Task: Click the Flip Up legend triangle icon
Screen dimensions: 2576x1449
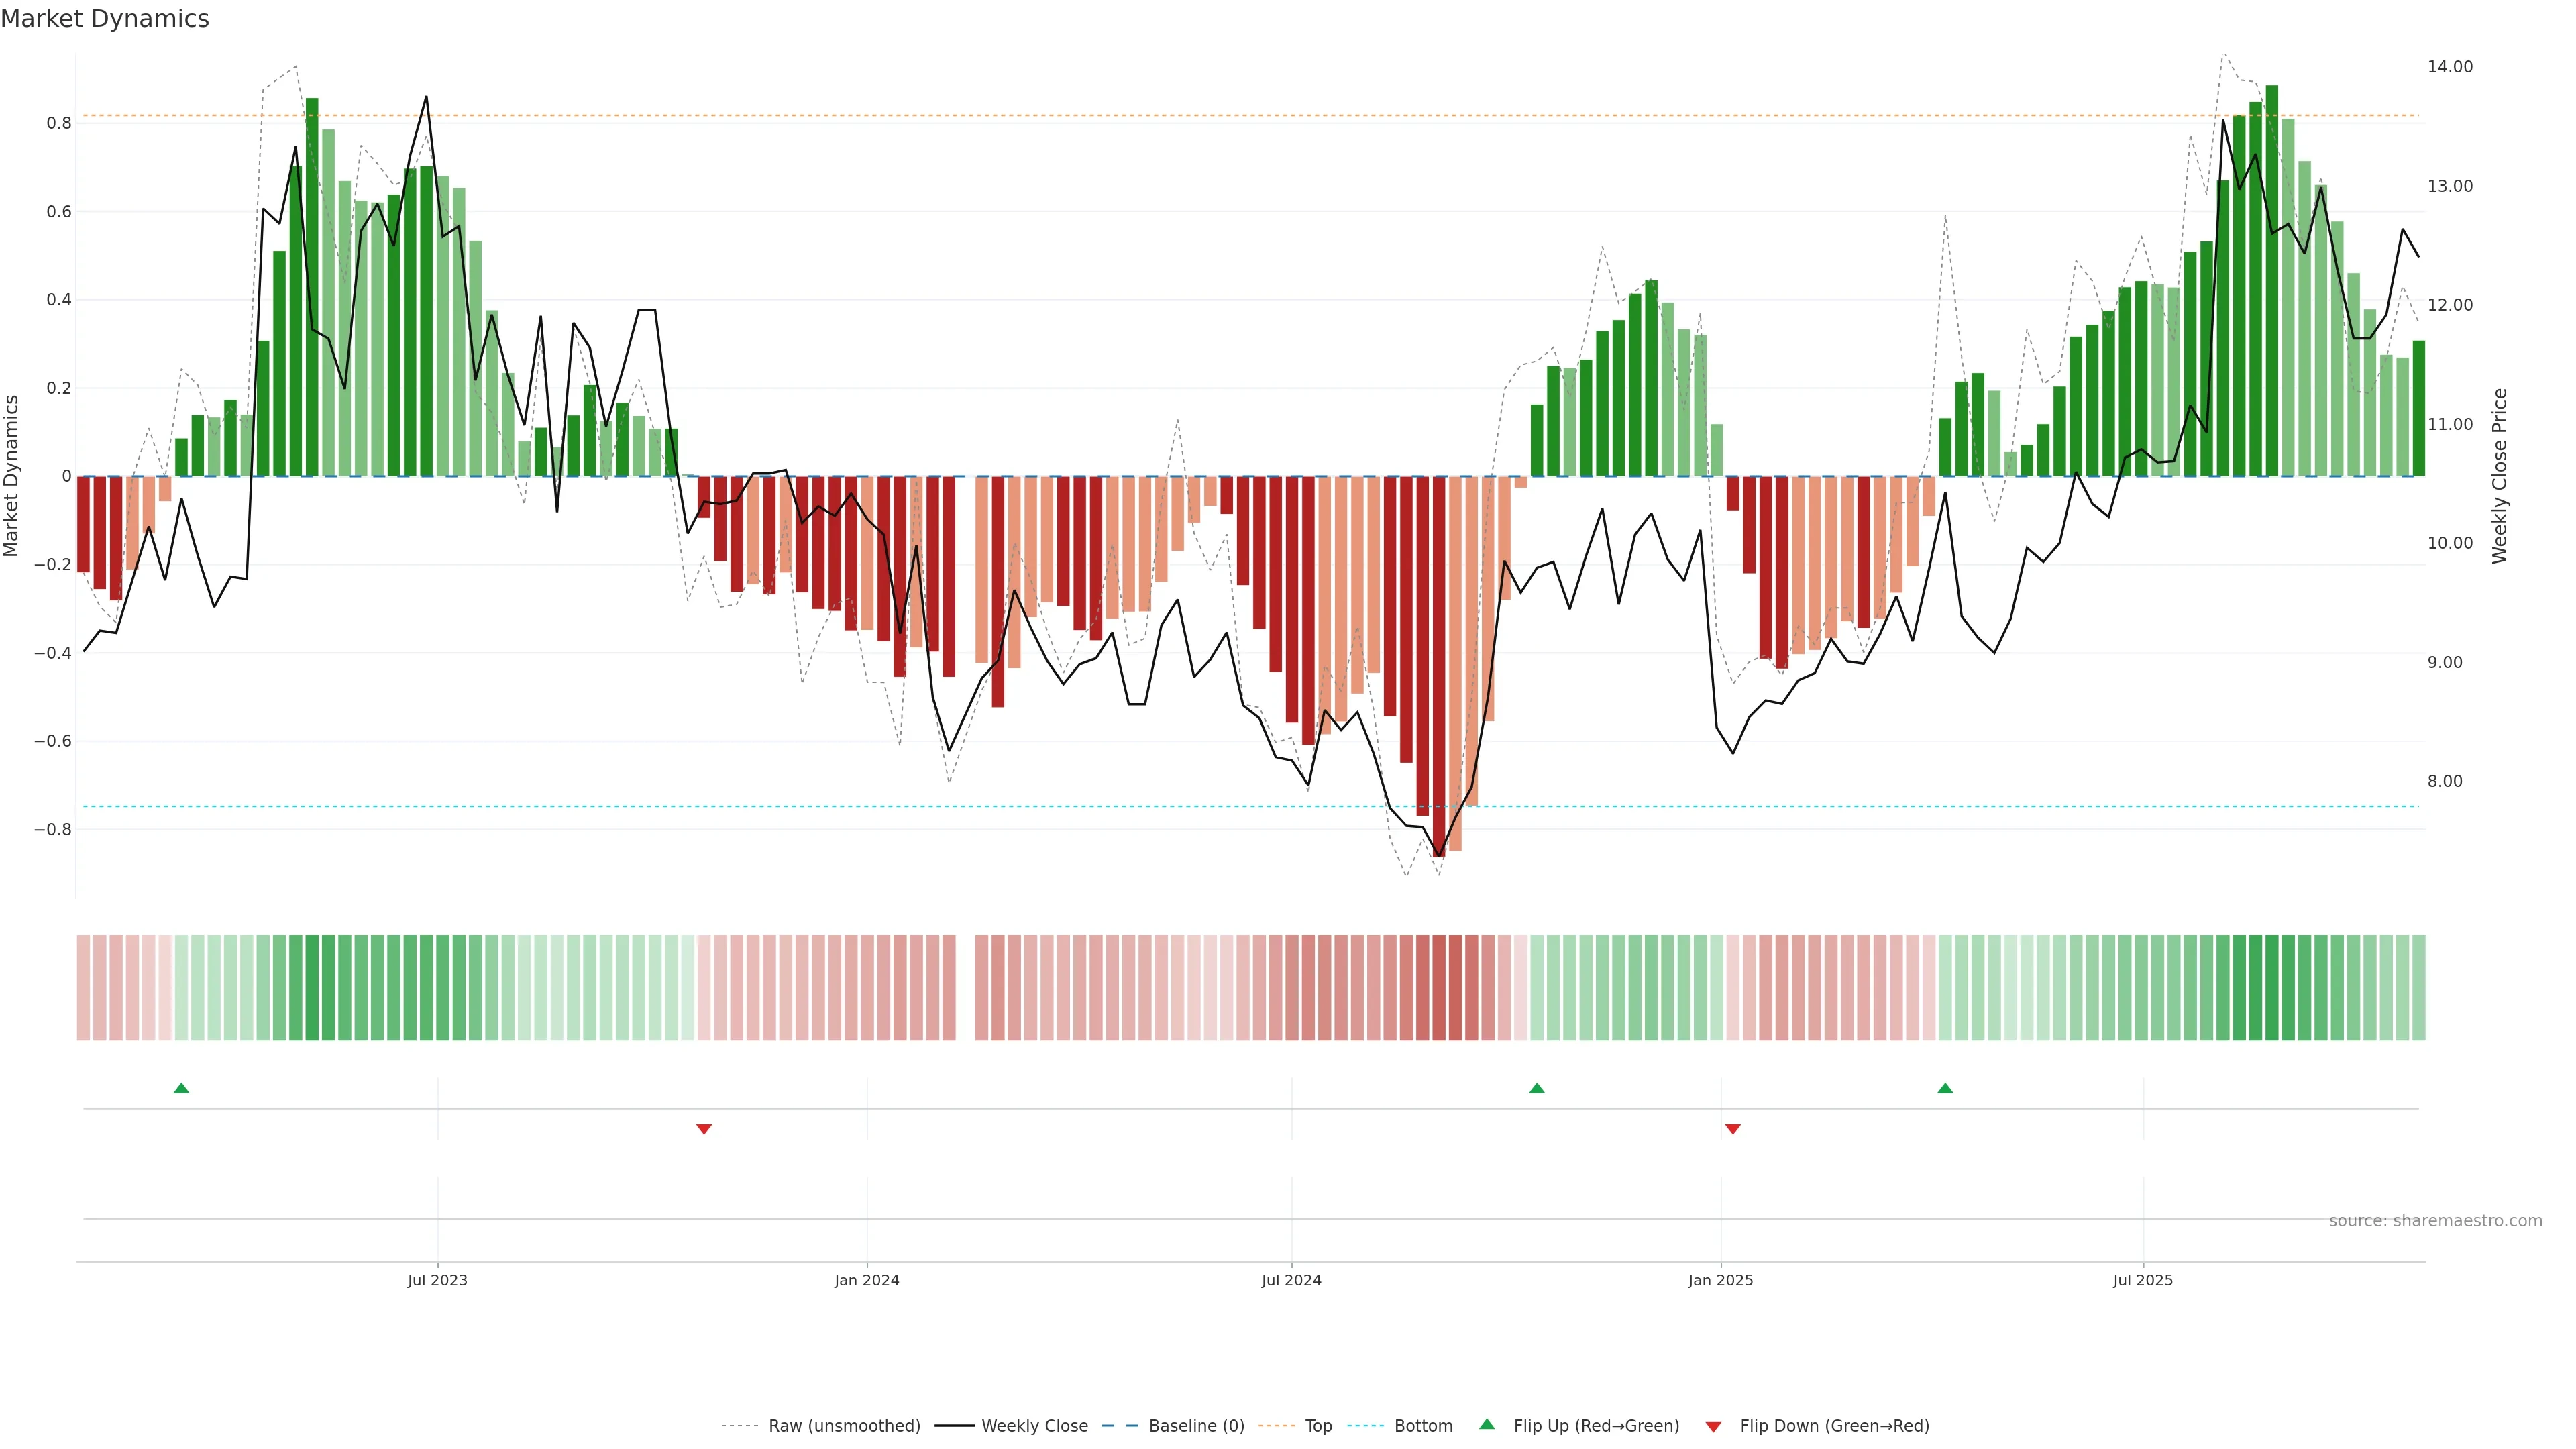Action: pos(1487,1425)
